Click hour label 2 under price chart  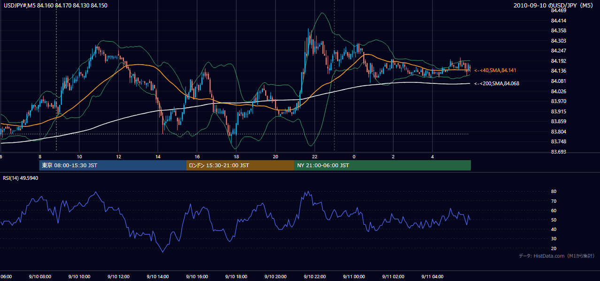pos(393,157)
